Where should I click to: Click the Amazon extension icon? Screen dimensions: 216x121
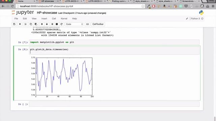tap(164, 6)
